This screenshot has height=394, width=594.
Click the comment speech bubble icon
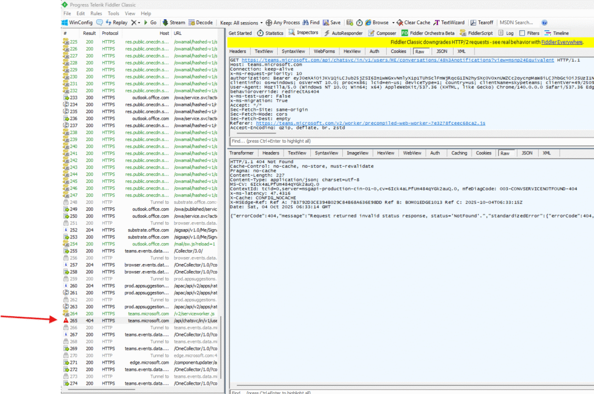99,23
